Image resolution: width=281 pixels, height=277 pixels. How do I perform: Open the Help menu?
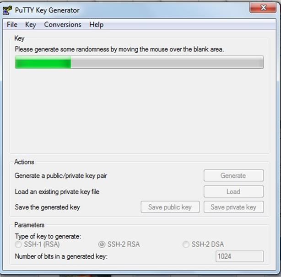96,25
